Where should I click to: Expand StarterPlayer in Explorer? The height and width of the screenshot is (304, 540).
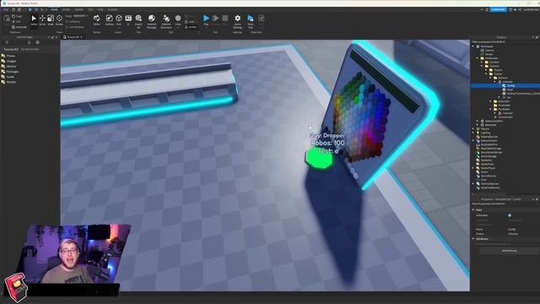473,168
